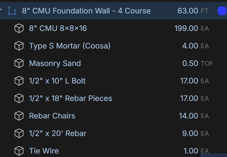Select the 1/2" x 18" Rebar Pieces row
This screenshot has width=227, height=157.
tap(114, 98)
